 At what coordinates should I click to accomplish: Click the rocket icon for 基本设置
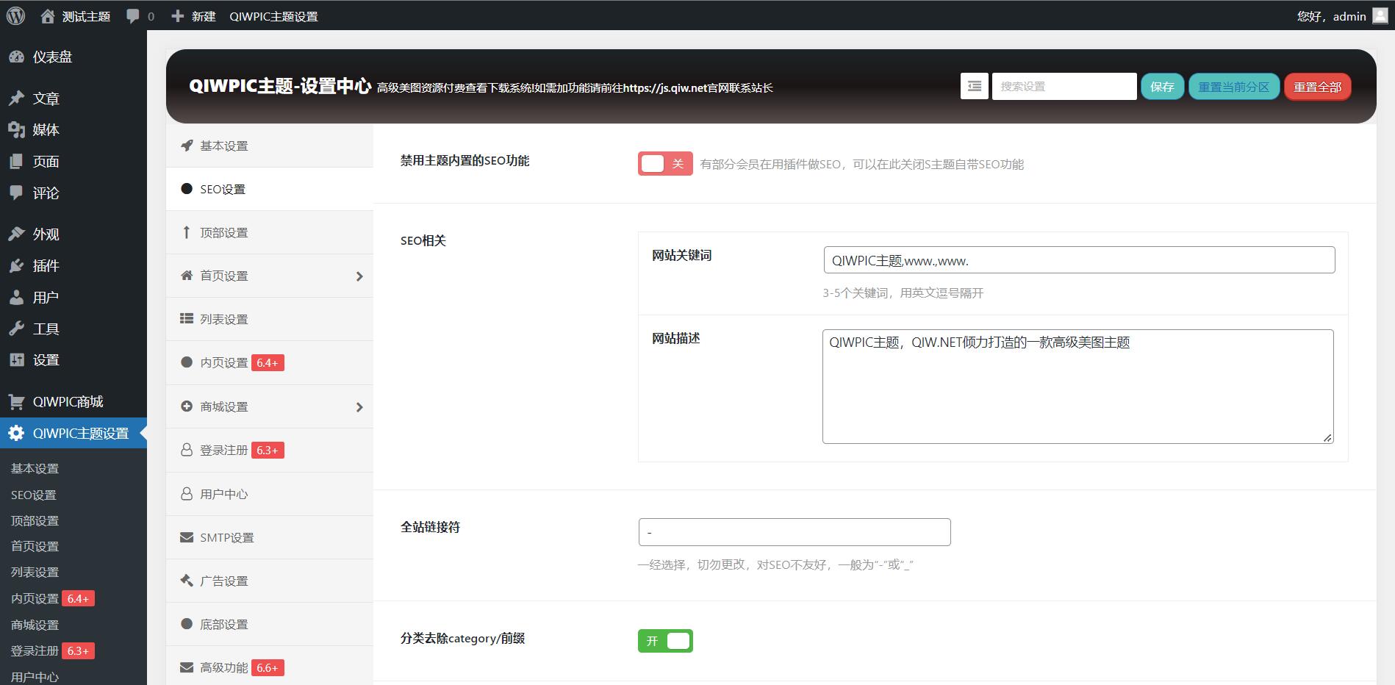[187, 146]
